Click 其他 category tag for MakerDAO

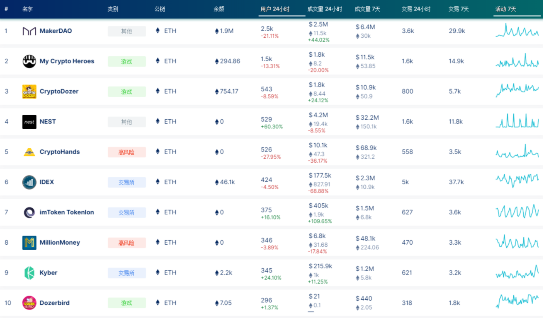127,31
